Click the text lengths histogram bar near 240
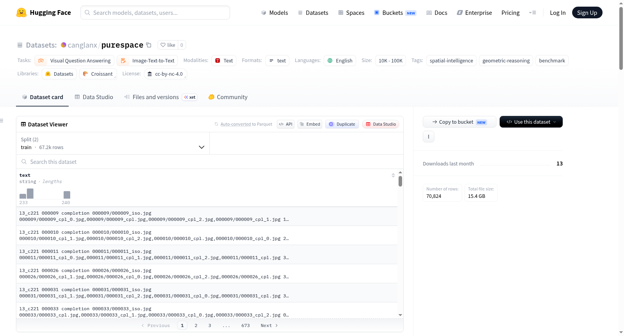Image resolution: width=624 pixels, height=336 pixels. click(67, 195)
